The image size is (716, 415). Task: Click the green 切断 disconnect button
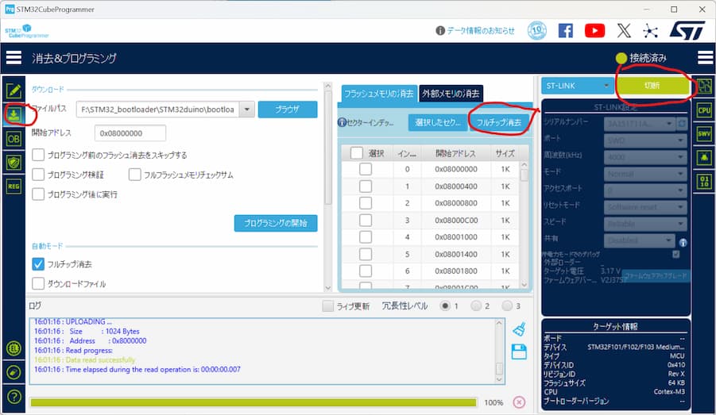[652, 86]
